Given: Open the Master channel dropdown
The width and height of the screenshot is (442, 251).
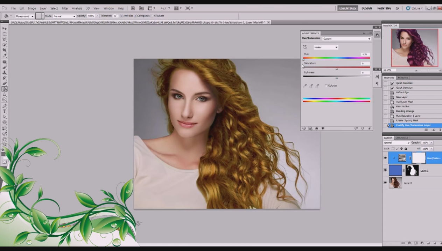Looking at the screenshot, I should pos(326,47).
